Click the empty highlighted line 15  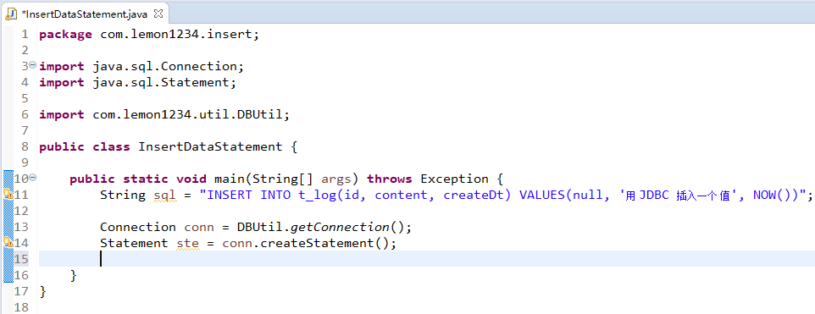point(426,258)
